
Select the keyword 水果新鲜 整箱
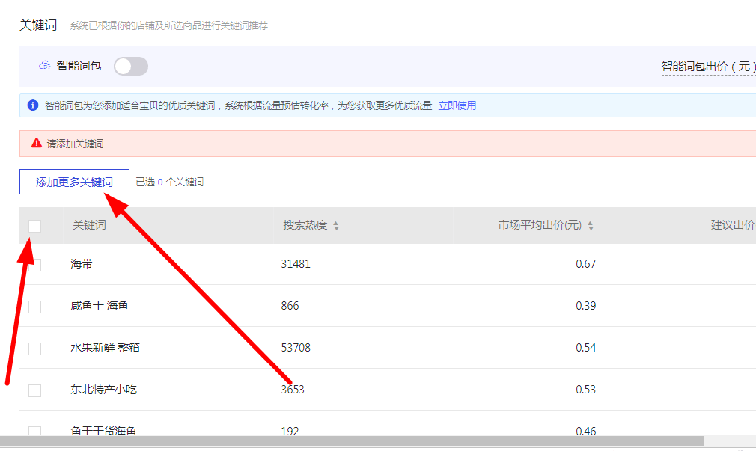[105, 347]
